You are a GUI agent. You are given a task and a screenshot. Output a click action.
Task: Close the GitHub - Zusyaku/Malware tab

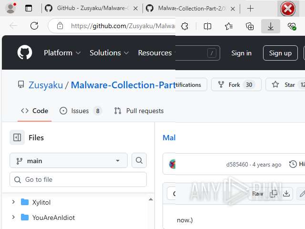tap(135, 9)
